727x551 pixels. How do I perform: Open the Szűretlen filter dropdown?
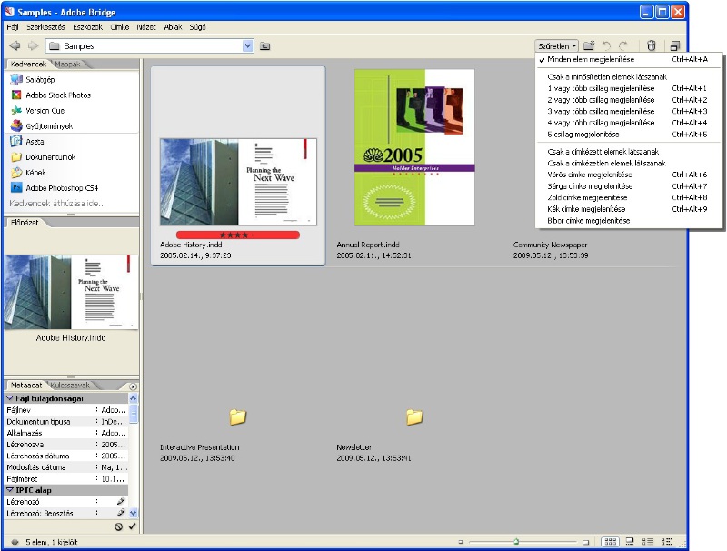click(557, 45)
